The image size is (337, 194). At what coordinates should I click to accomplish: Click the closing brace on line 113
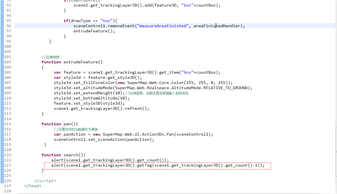(43, 114)
